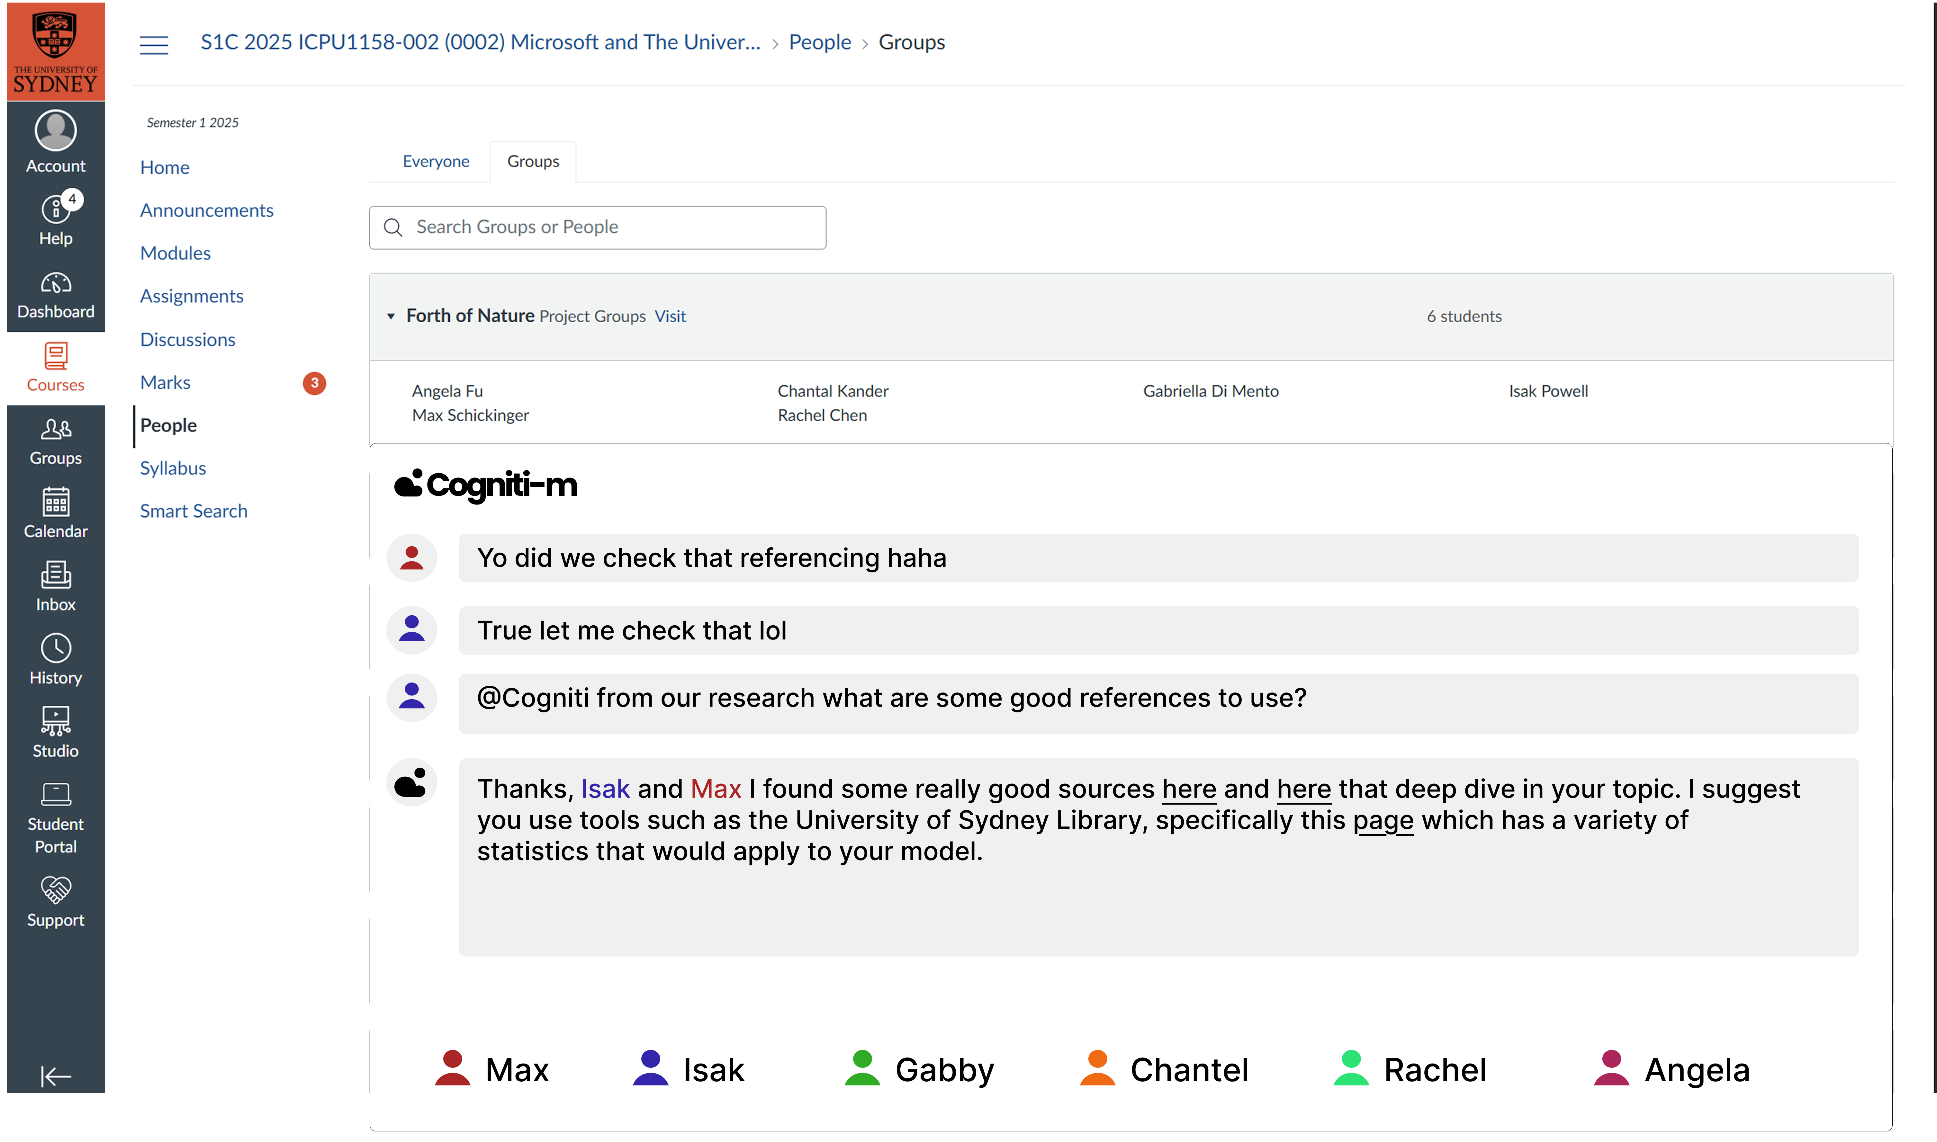Select Isak's blue person icon

(x=650, y=1068)
